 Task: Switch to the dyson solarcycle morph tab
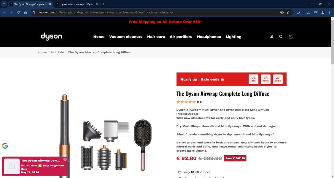tap(77, 4)
